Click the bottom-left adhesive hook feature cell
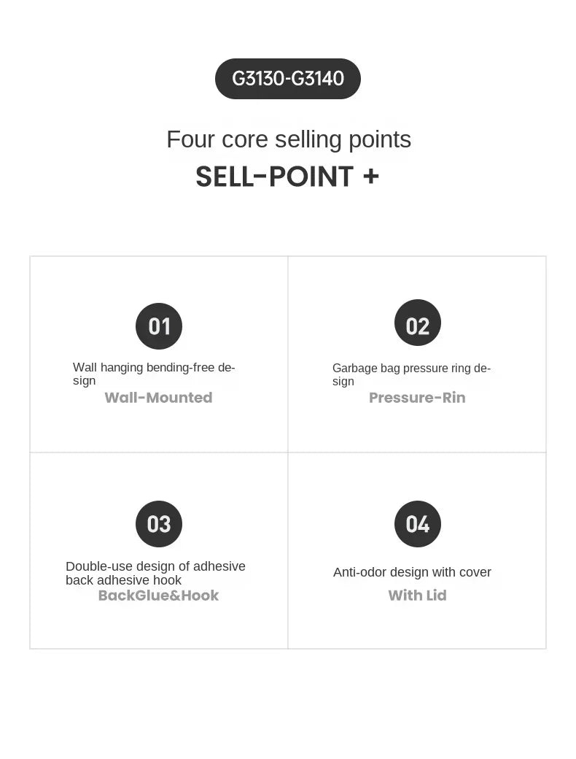The width and height of the screenshot is (576, 759). pyautogui.click(x=159, y=551)
